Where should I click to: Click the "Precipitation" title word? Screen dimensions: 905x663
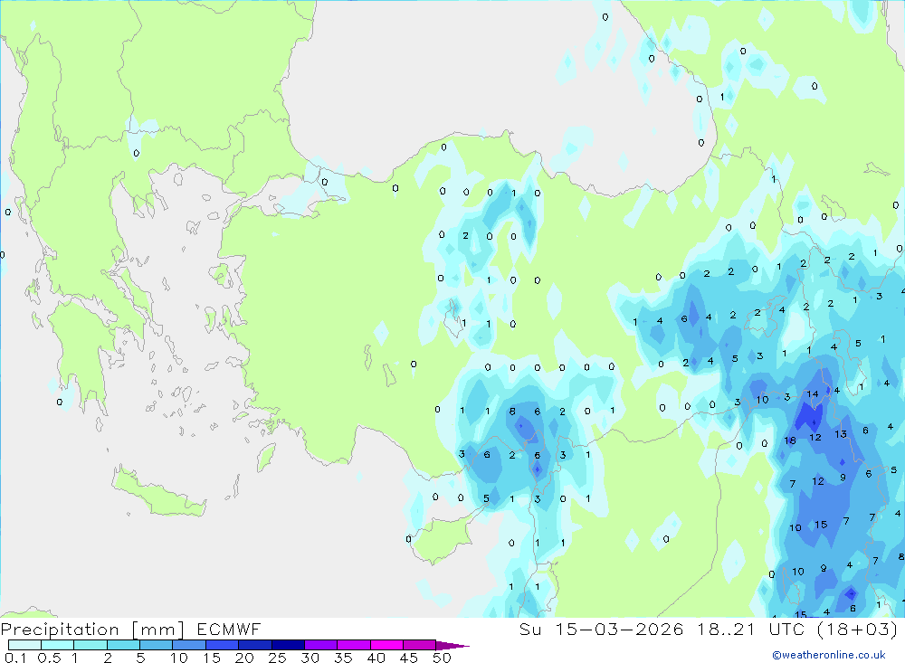click(x=60, y=630)
